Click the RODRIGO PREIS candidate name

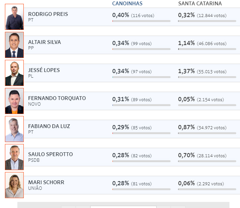(48, 14)
